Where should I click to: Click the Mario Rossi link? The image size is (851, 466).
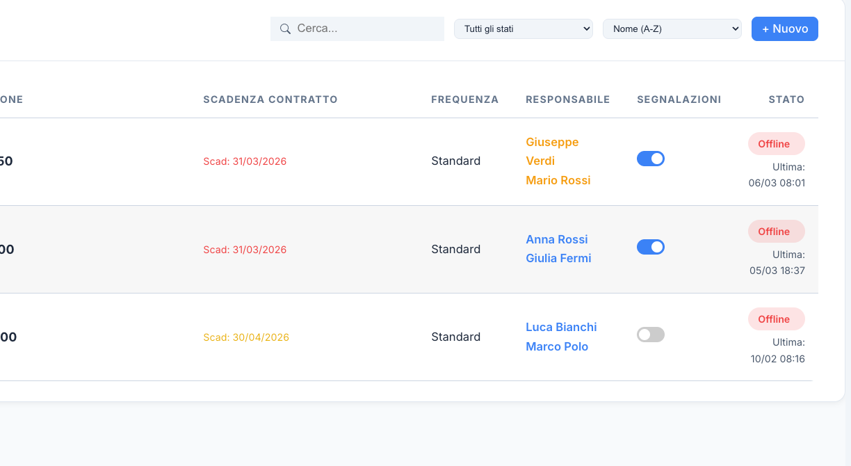pos(558,180)
